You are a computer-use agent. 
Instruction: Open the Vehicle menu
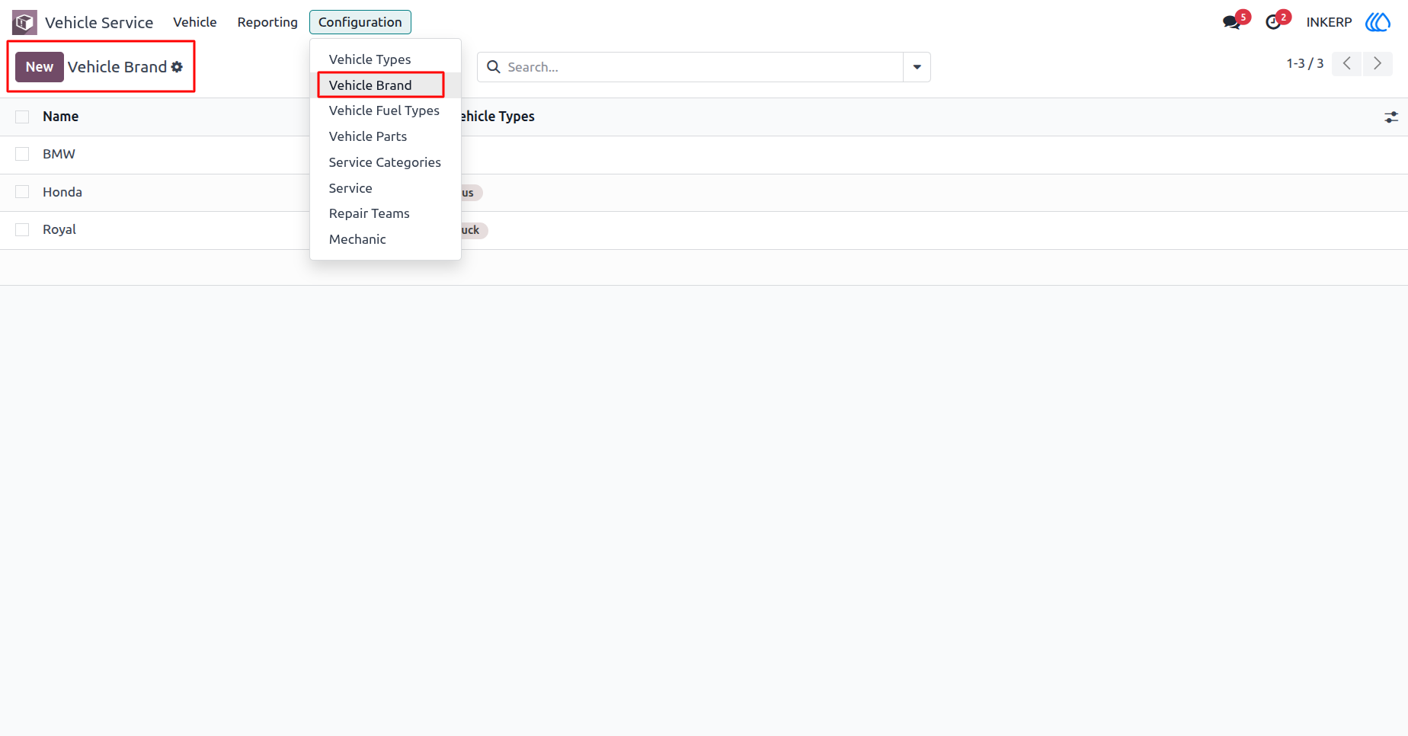coord(195,22)
